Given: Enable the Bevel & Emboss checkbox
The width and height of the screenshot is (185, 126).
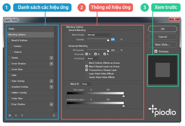Looking at the screenshot, I should pyautogui.click(x=9, y=40).
